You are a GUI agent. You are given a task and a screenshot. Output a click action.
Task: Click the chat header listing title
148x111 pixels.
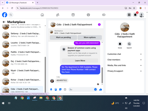74,25
